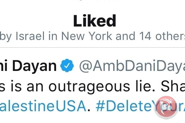
Task: Open the @AmbDaniDaya handle
Action: tap(132, 66)
